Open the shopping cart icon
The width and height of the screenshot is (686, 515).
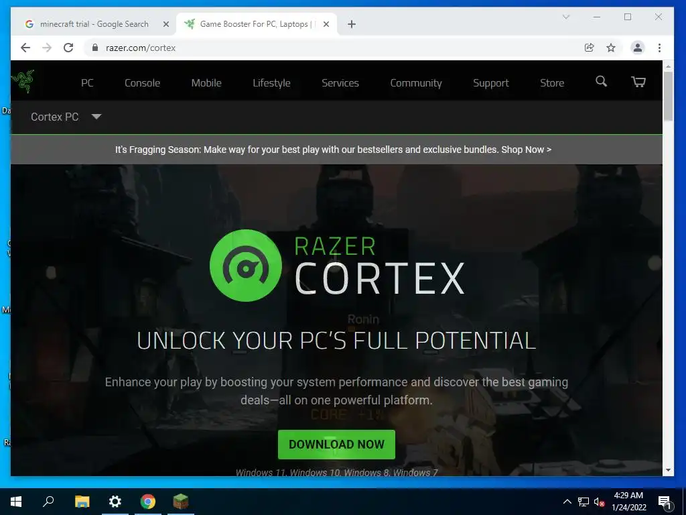[x=638, y=82]
